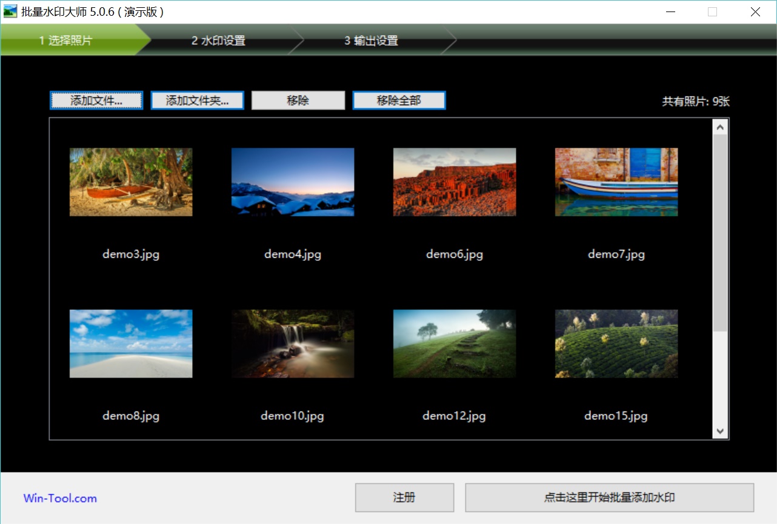Select the demo4.jpg snowy mountain thumbnail
The height and width of the screenshot is (524, 777).
[293, 182]
